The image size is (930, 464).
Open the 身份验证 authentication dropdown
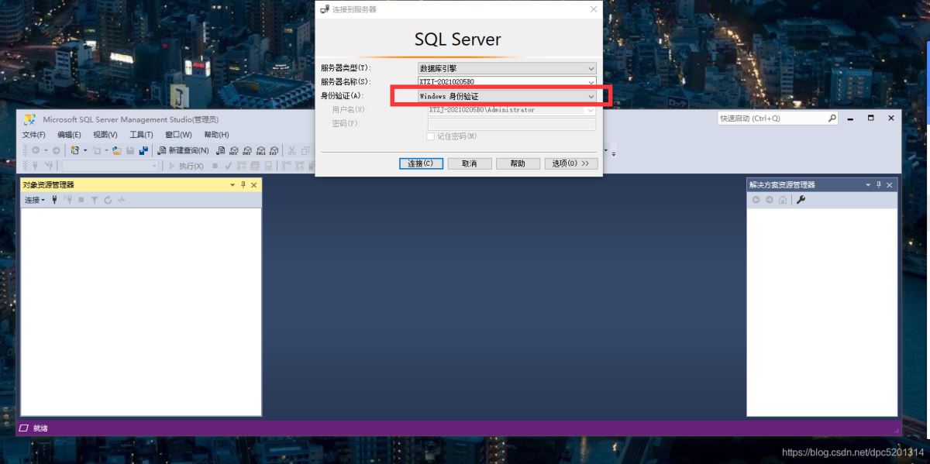tap(591, 95)
